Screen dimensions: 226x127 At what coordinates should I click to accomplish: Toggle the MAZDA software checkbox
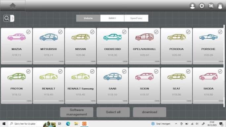(x=28, y=32)
